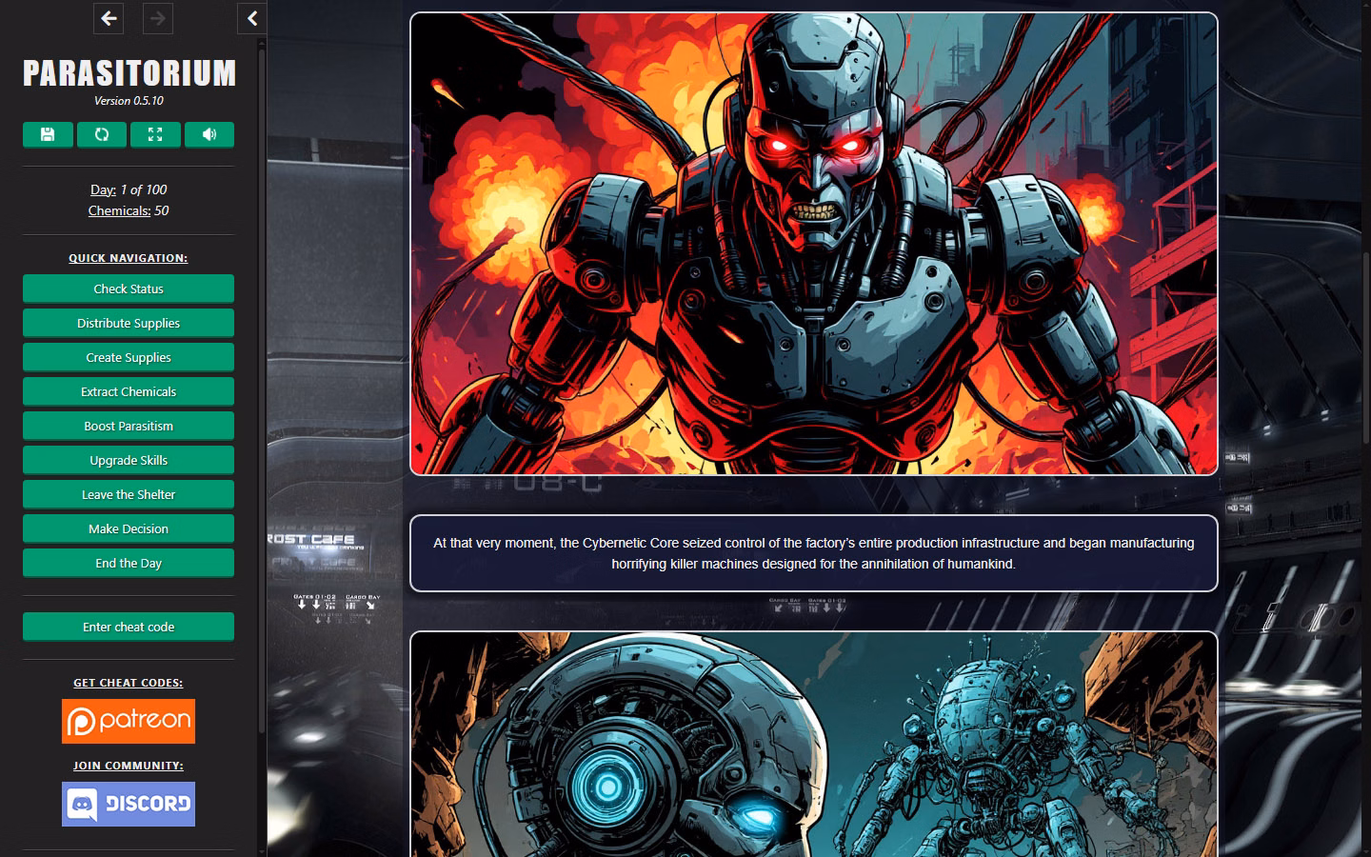The image size is (1371, 857).
Task: Click the GET CHEAT CODES heading
Action: (x=129, y=683)
